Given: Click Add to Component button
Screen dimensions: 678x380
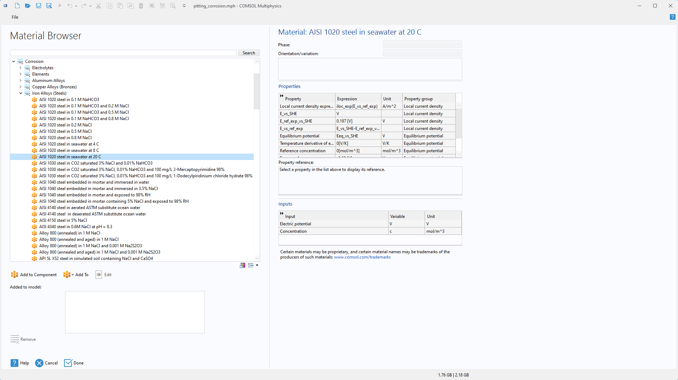Looking at the screenshot, I should [x=34, y=275].
